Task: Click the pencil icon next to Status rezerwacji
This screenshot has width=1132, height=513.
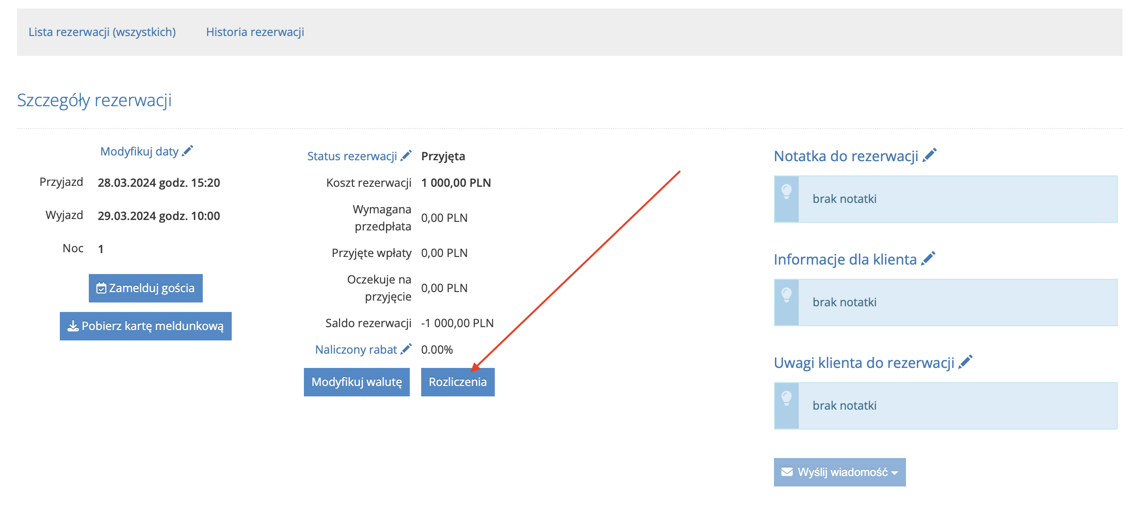Action: 406,156
